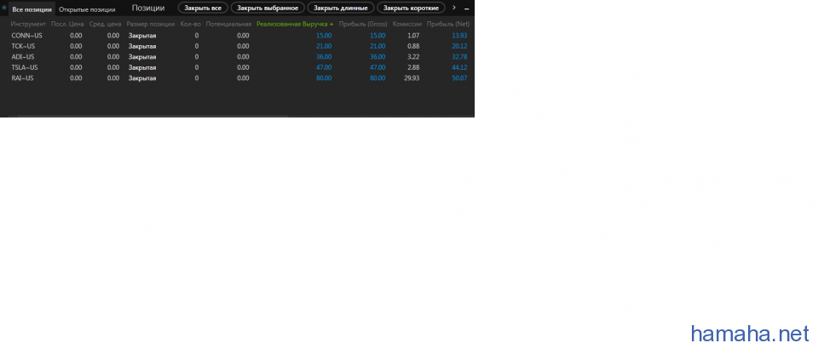The height and width of the screenshot is (343, 818).
Task: Click the Закрыть все button
Action: (x=203, y=8)
